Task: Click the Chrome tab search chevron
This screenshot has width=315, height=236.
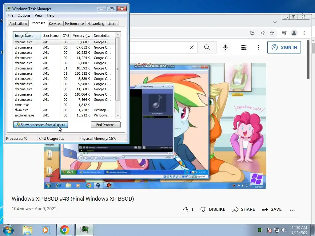Action: click(x=275, y=22)
